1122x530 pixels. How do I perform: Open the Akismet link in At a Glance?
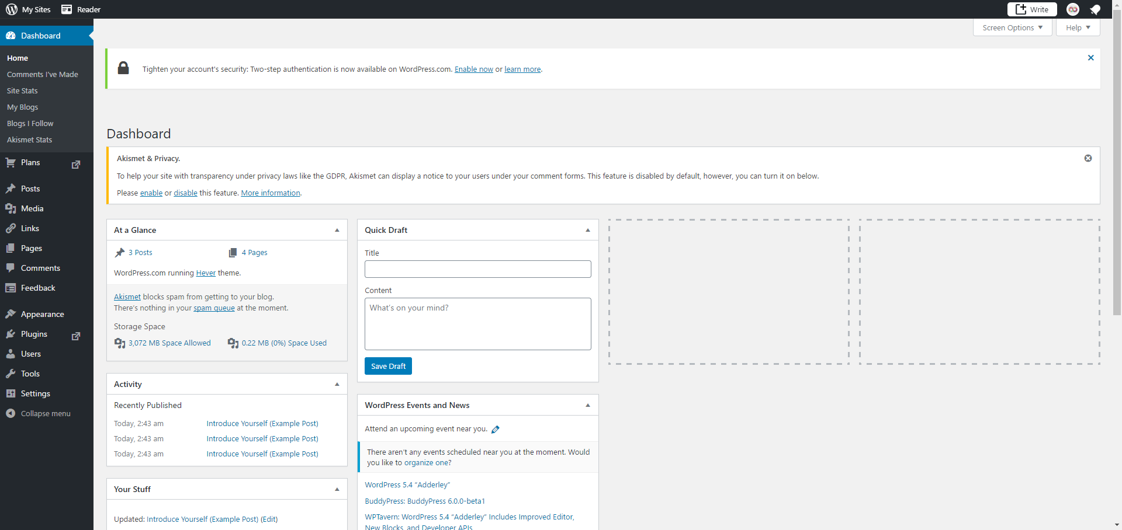coord(127,297)
